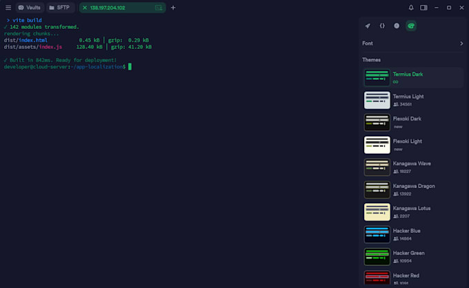Click the 'vite build' command text
Viewport: 469px width, 288px height.
click(x=27, y=20)
